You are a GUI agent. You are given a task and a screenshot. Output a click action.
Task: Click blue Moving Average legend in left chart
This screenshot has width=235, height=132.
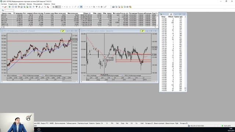[52, 76]
